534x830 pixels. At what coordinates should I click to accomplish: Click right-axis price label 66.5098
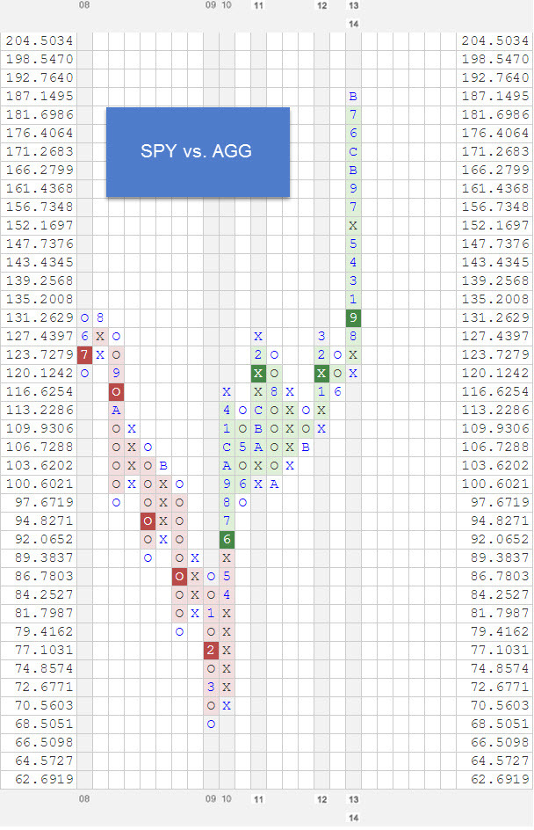pos(500,742)
